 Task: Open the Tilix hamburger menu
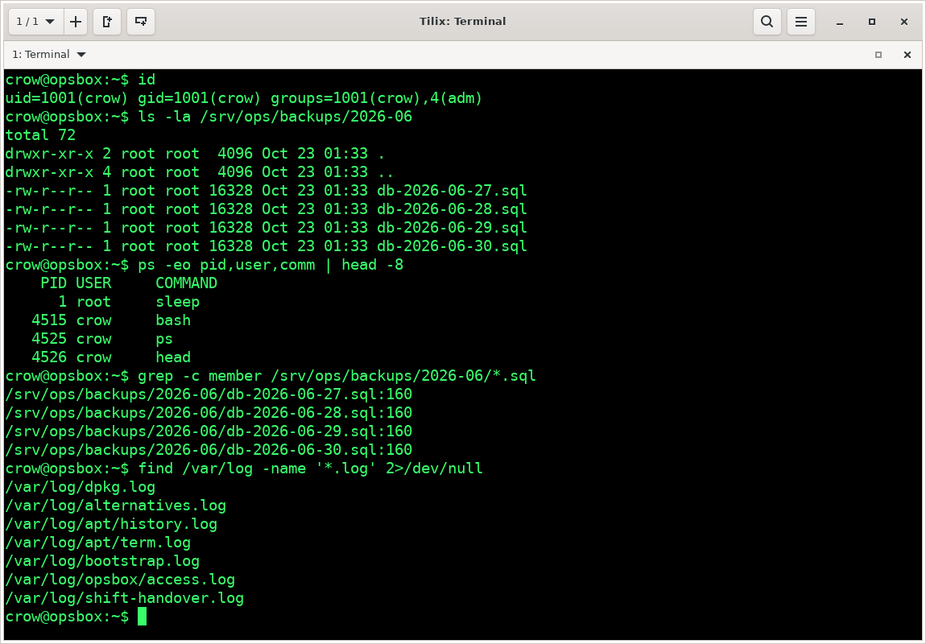(801, 22)
